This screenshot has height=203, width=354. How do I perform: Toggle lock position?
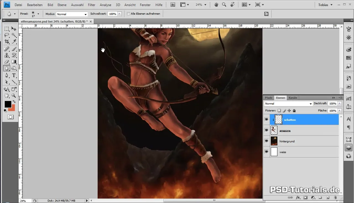[289, 111]
